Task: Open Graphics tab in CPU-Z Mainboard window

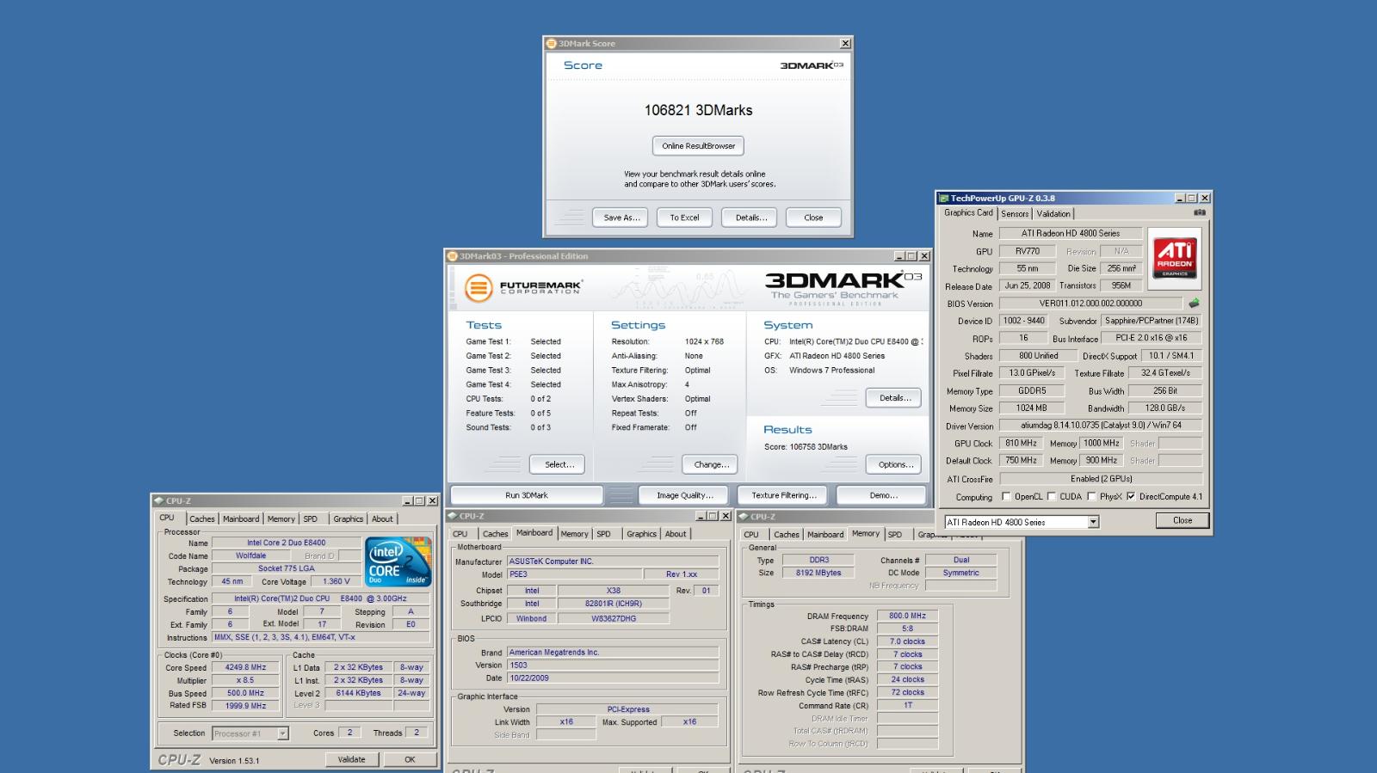Action: click(641, 534)
